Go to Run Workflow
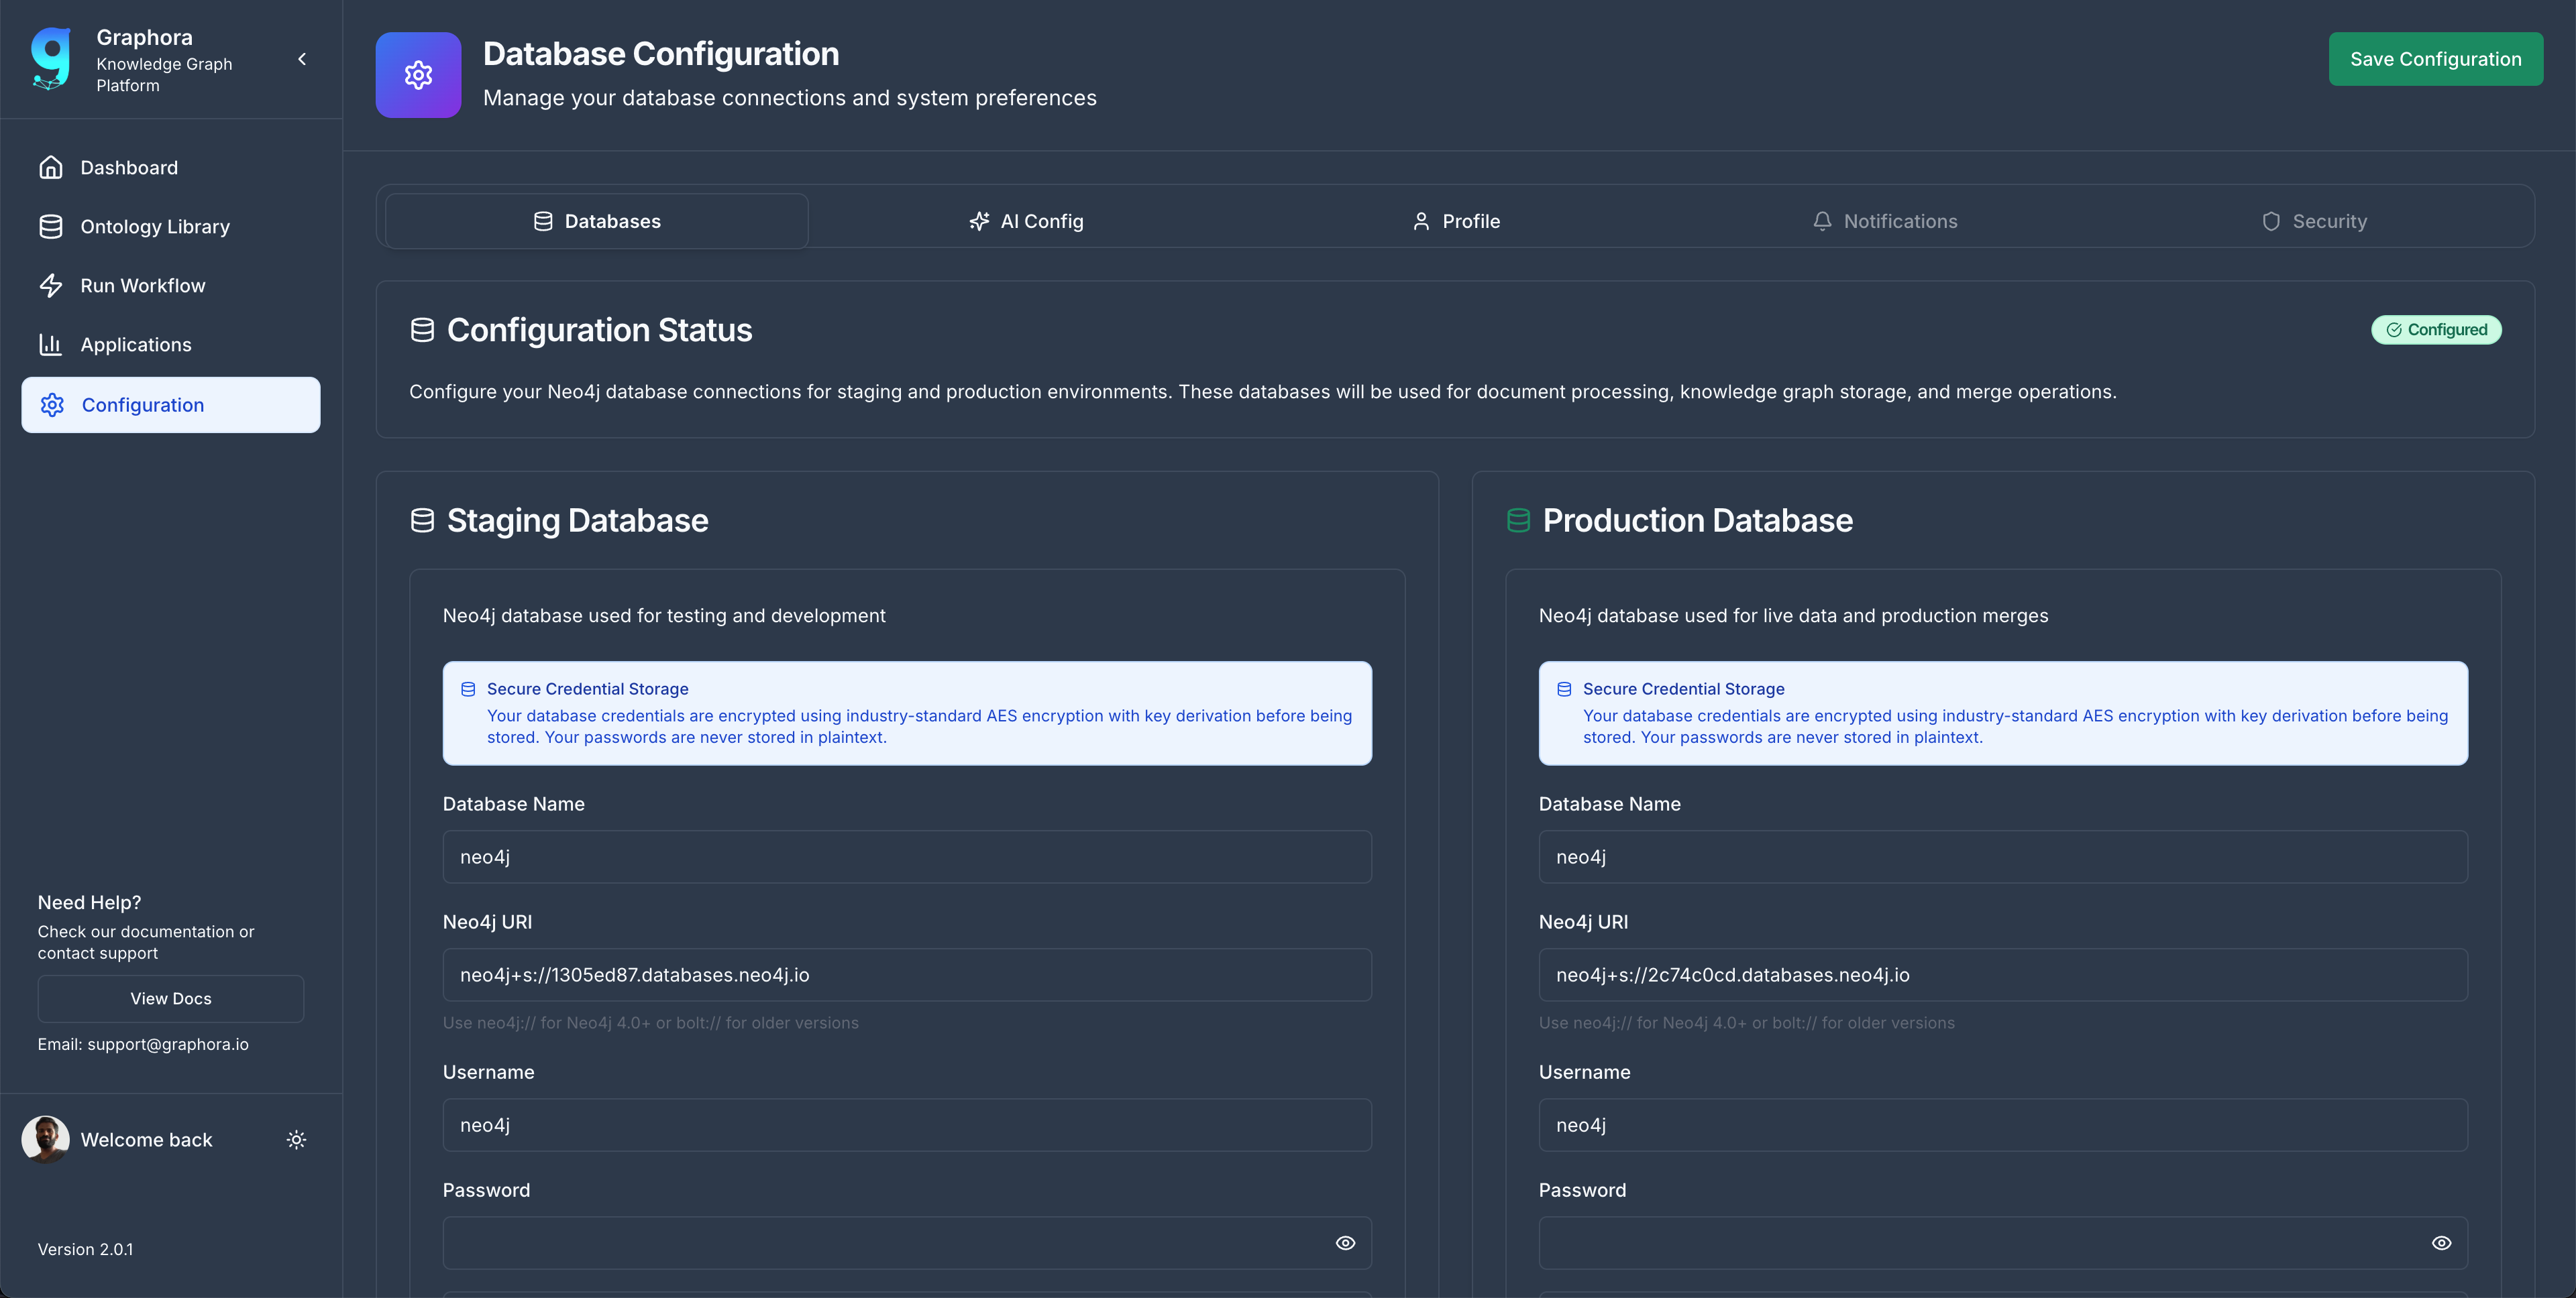The image size is (2576, 1298). pos(171,286)
